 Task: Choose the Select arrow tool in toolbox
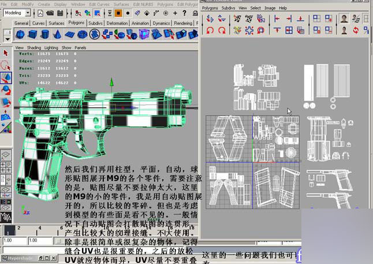pyautogui.click(x=5, y=53)
